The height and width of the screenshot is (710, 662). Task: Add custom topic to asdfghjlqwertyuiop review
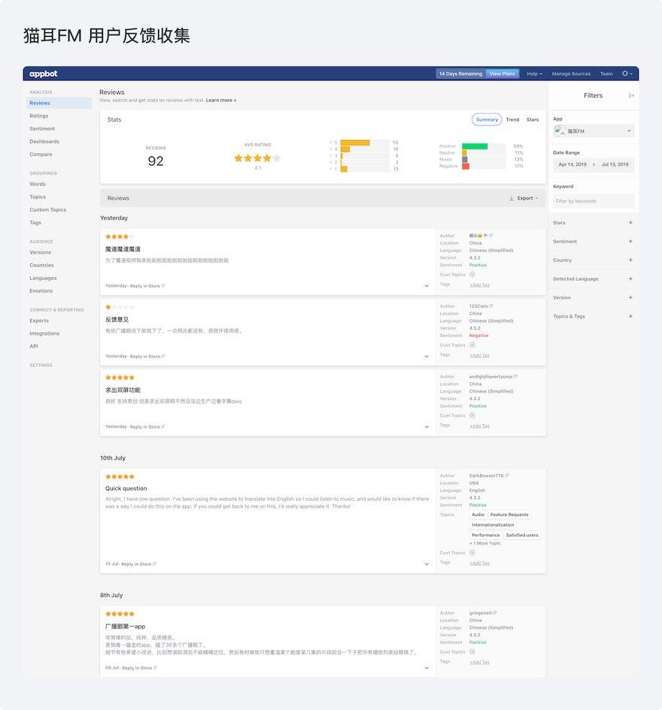pos(472,415)
